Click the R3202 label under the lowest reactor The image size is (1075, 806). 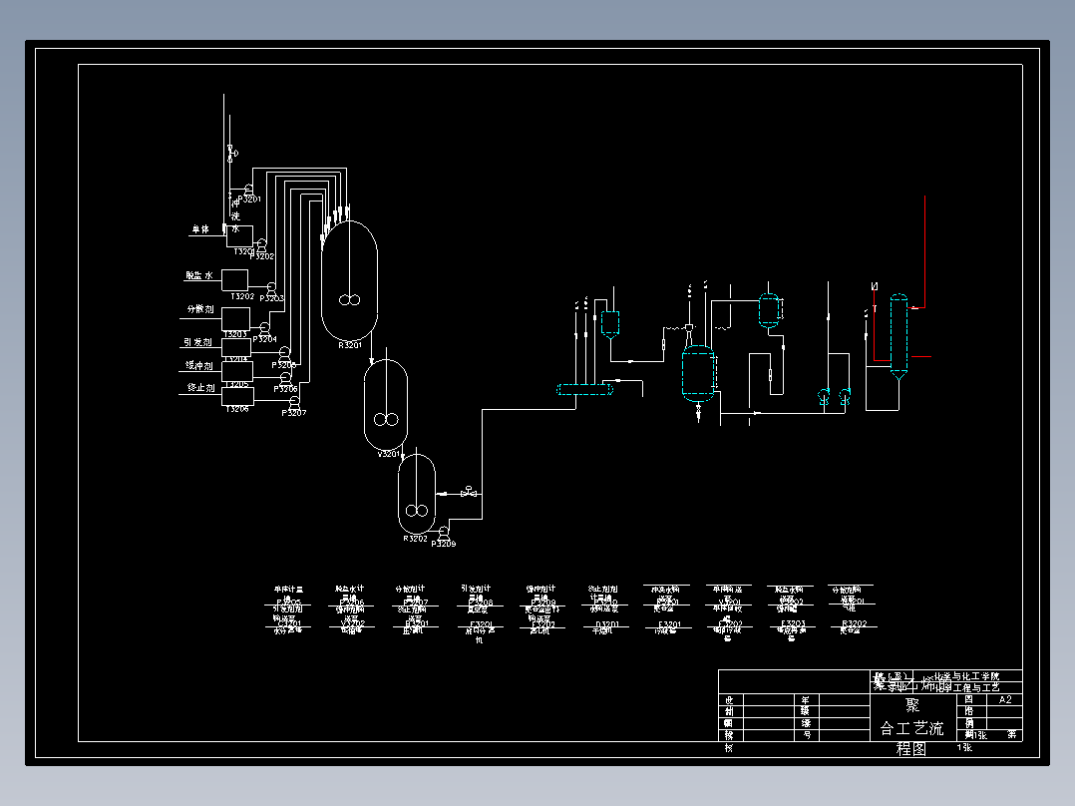[415, 539]
